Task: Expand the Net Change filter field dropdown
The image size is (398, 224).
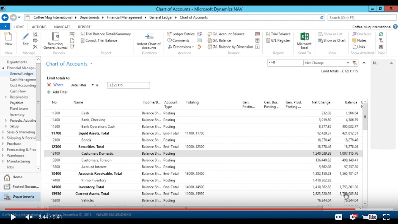Action: tap(348, 63)
